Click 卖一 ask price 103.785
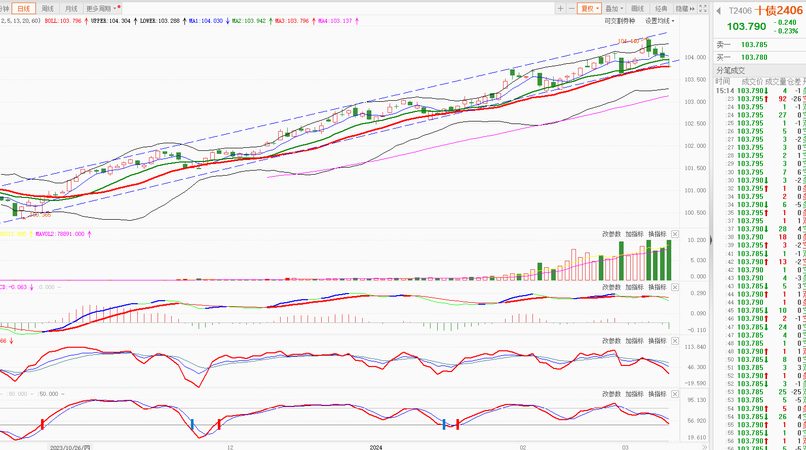The width and height of the screenshot is (806, 450). coord(754,45)
